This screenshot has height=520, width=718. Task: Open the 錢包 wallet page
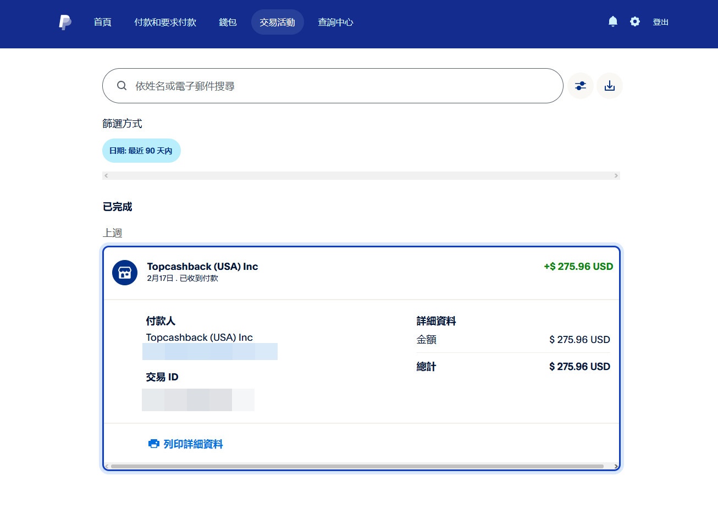tap(228, 22)
